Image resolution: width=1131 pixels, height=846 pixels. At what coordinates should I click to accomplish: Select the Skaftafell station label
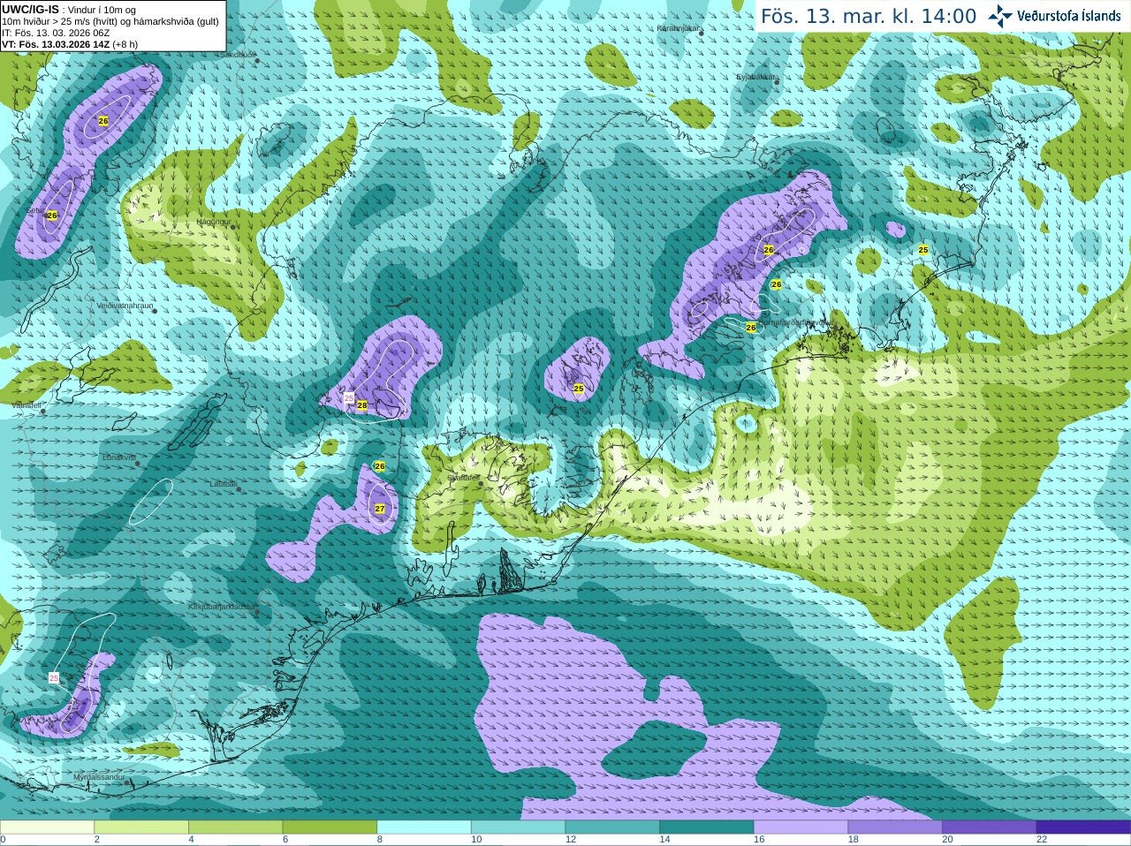tap(463, 478)
